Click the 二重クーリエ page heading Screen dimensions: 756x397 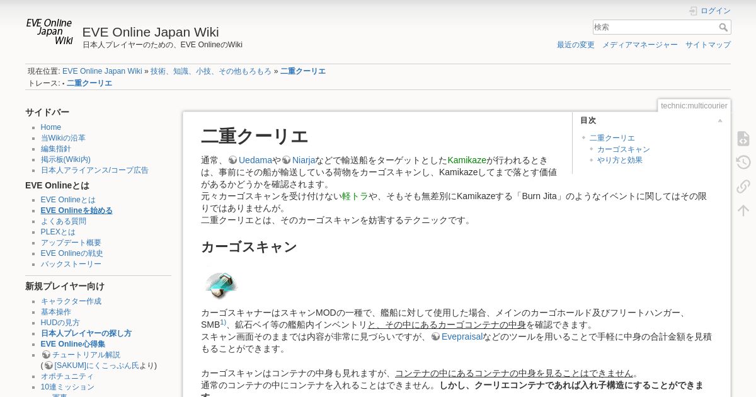tap(255, 136)
